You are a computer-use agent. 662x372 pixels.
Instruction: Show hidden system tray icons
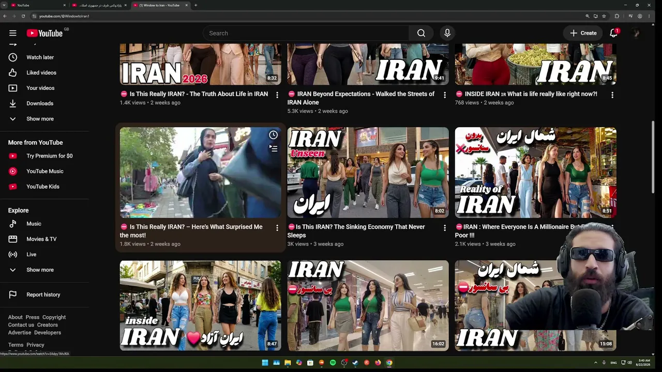click(595, 363)
